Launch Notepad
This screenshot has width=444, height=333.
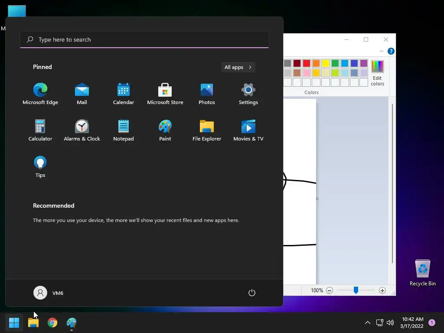124,130
